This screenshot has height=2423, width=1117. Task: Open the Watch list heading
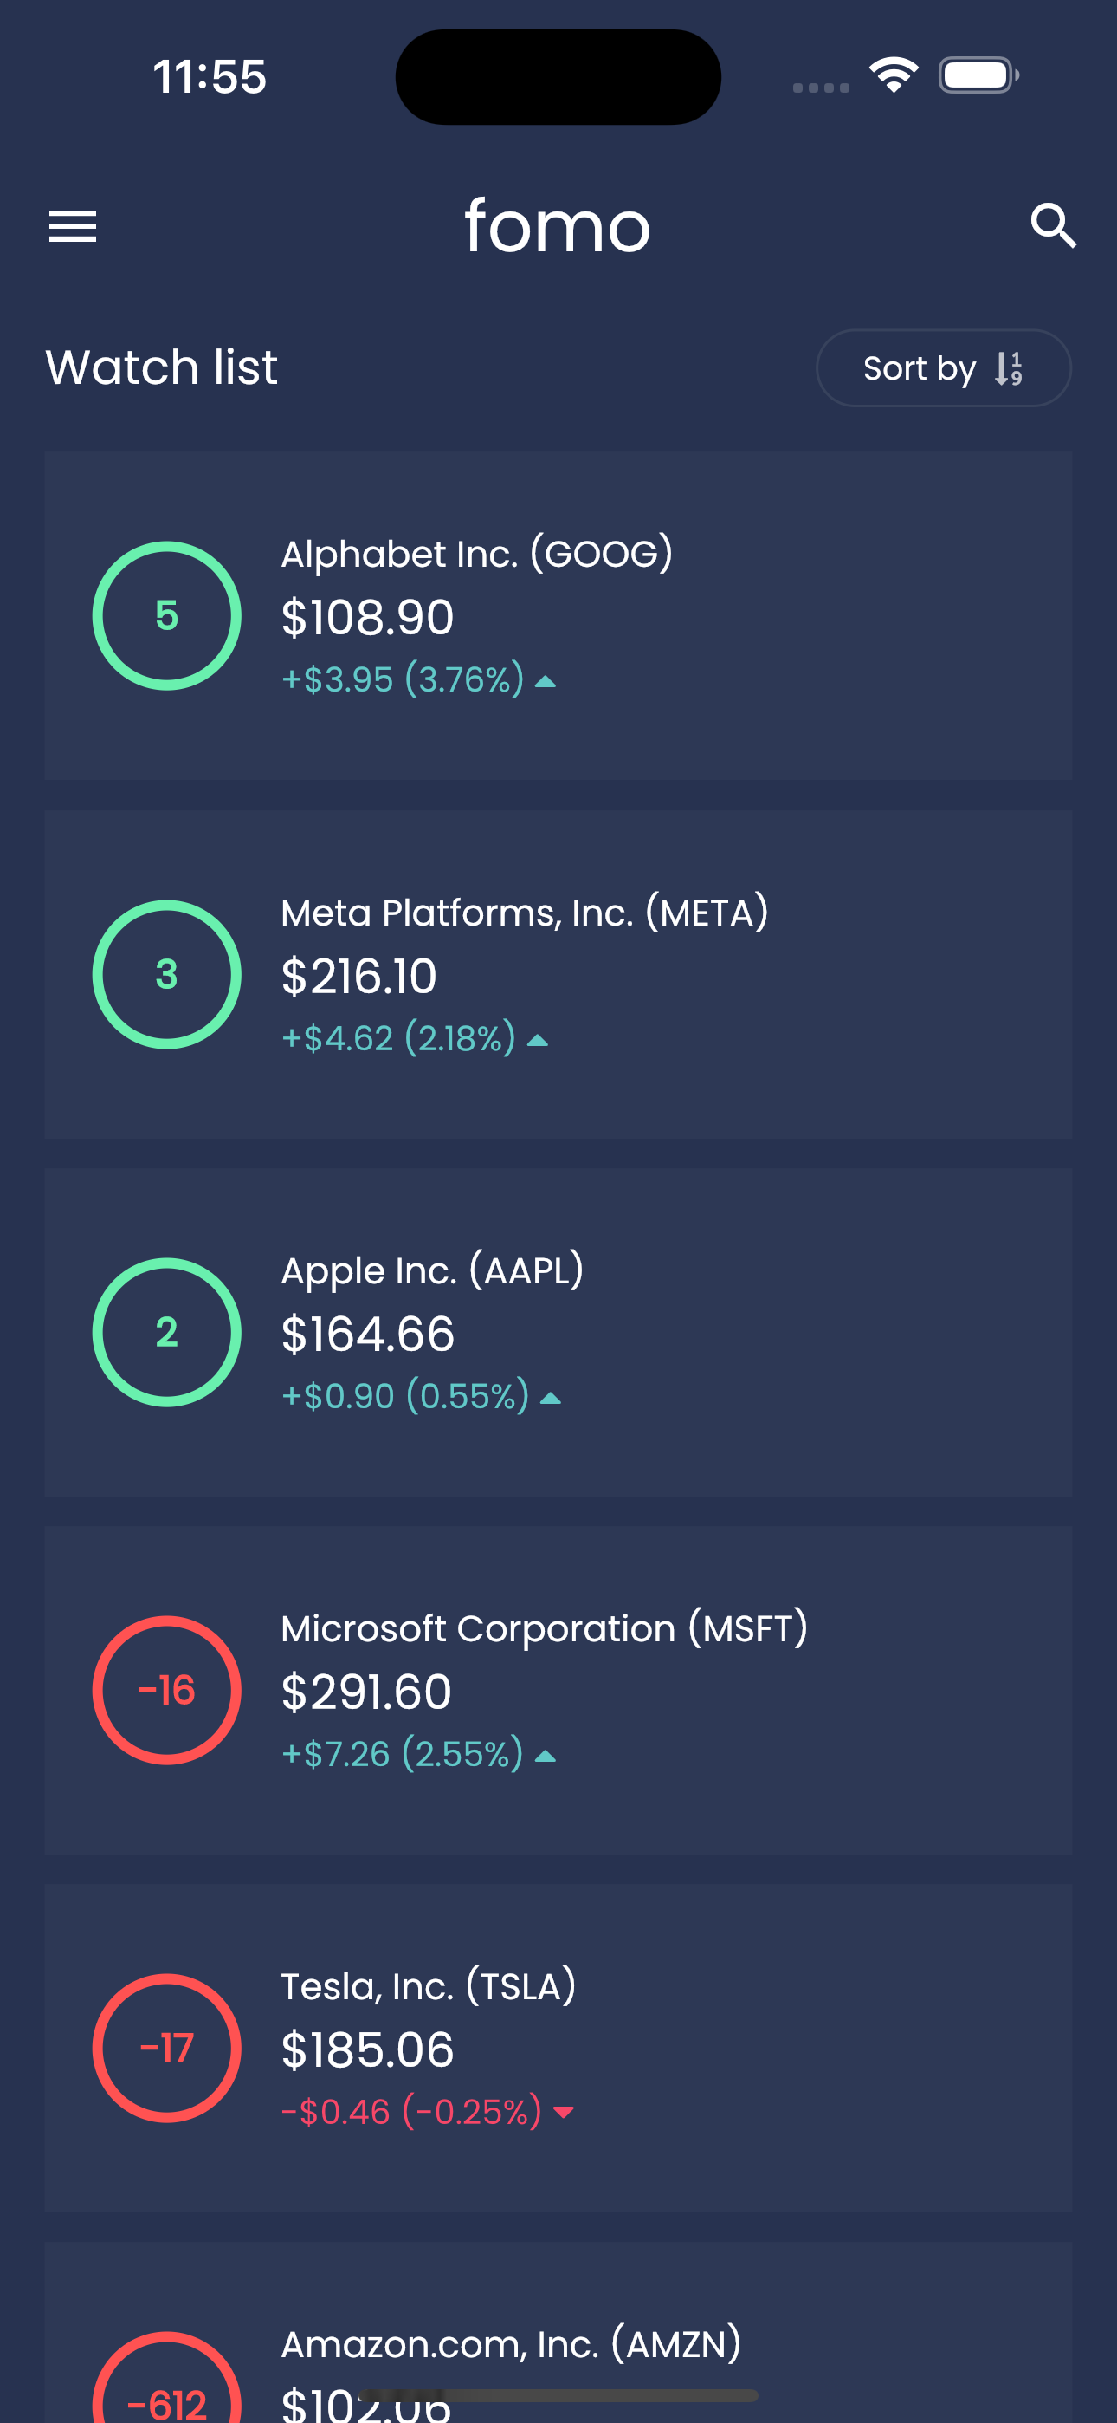tap(161, 367)
